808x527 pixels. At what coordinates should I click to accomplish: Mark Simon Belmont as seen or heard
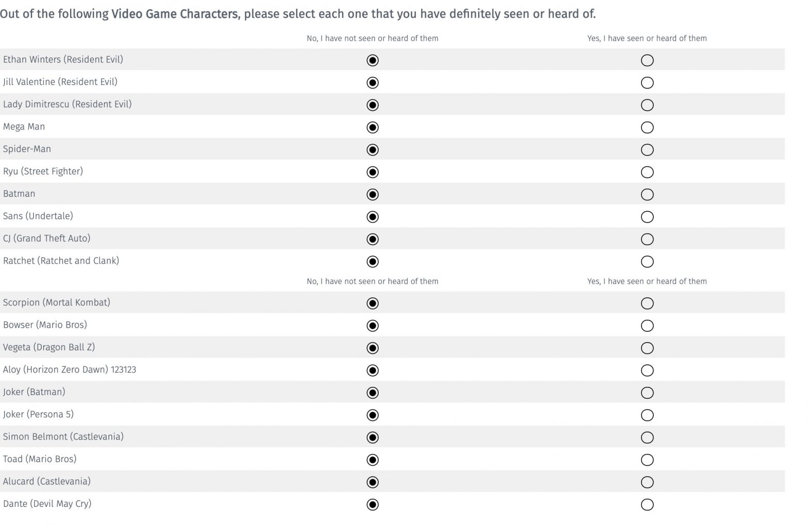click(x=647, y=437)
